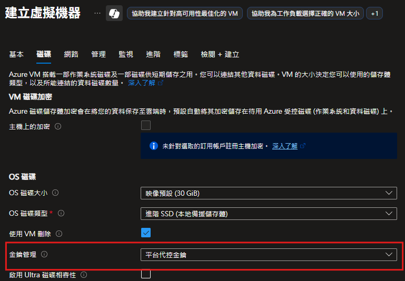Image resolution: width=405 pixels, height=281 pixels.
Task: Click info icon beside OS 磁碟大小
Action: tap(55, 193)
